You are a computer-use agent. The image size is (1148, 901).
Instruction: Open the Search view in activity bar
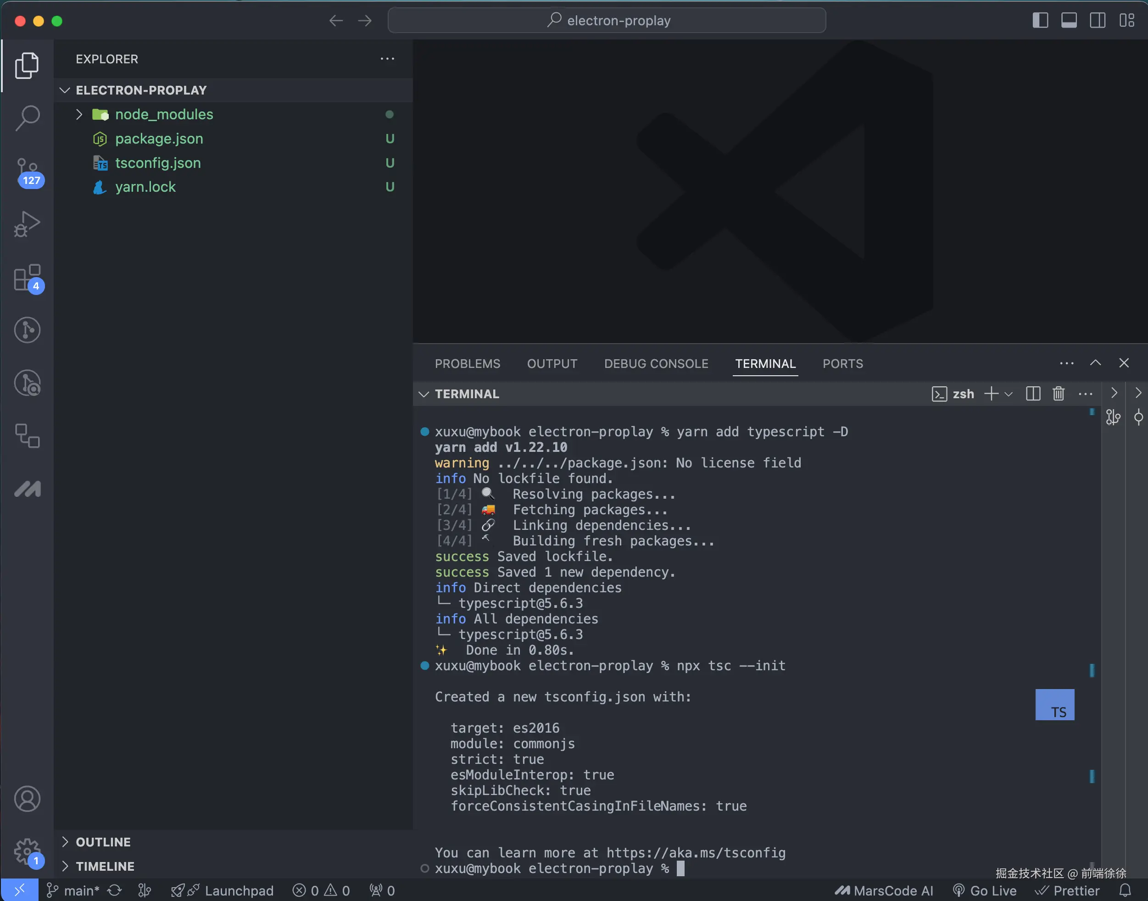[28, 117]
